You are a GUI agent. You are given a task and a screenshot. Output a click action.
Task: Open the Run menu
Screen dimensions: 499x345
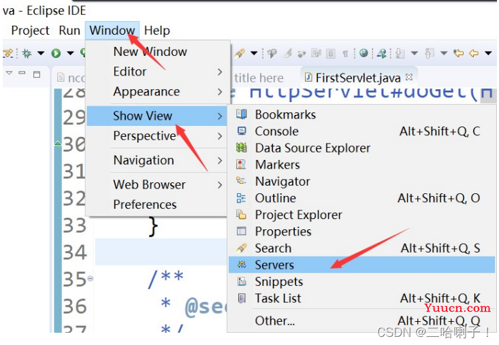(69, 31)
